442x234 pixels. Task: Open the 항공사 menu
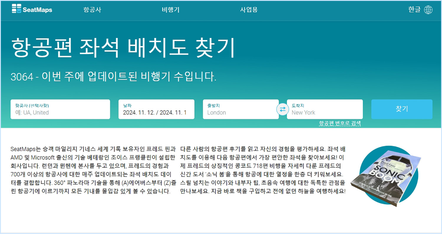pyautogui.click(x=92, y=10)
